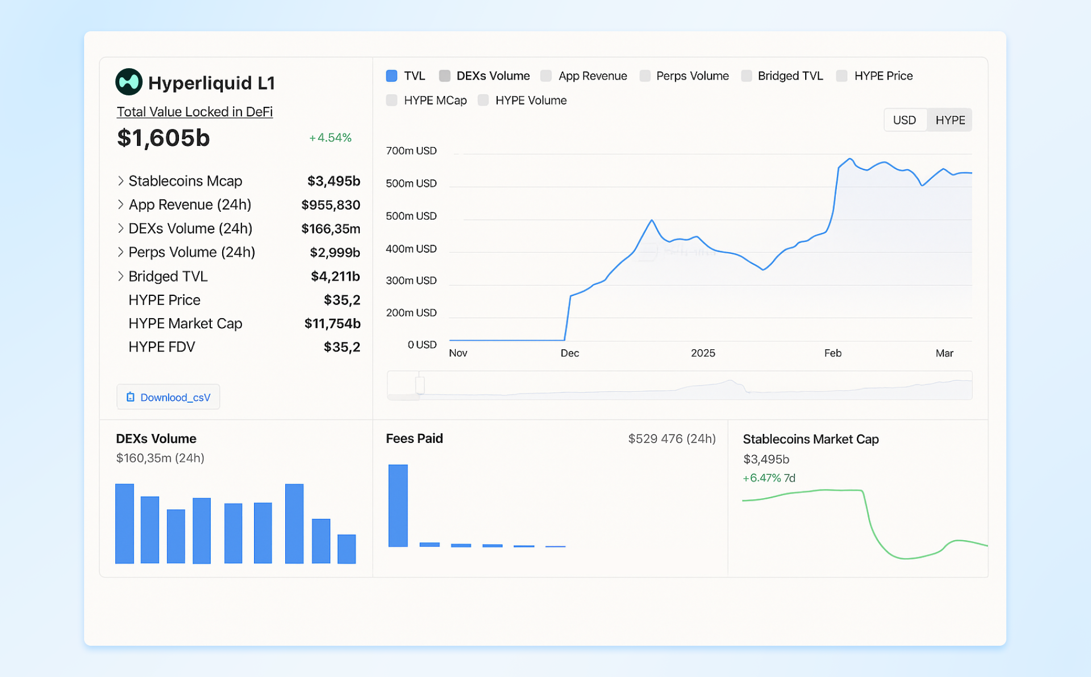Switch chart denomination to USD
The image size is (1091, 677).
point(905,120)
